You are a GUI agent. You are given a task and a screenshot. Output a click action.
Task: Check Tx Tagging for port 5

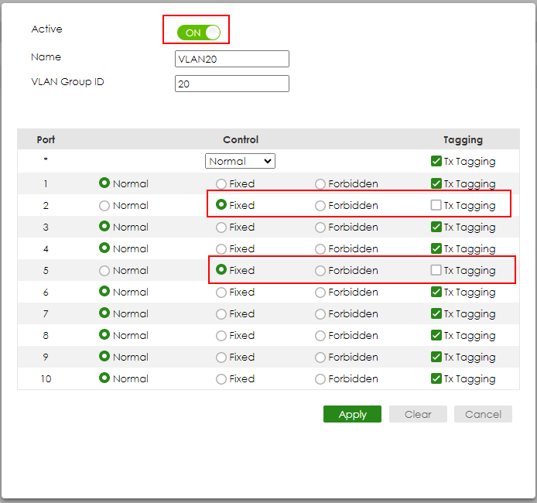tap(436, 271)
